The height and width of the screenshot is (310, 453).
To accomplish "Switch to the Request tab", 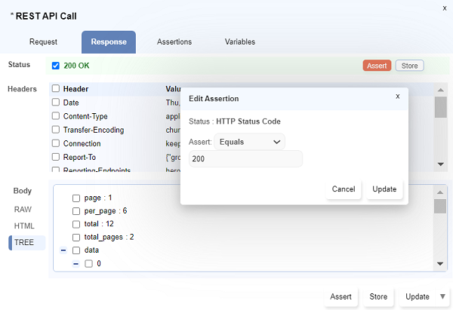I will click(x=43, y=42).
